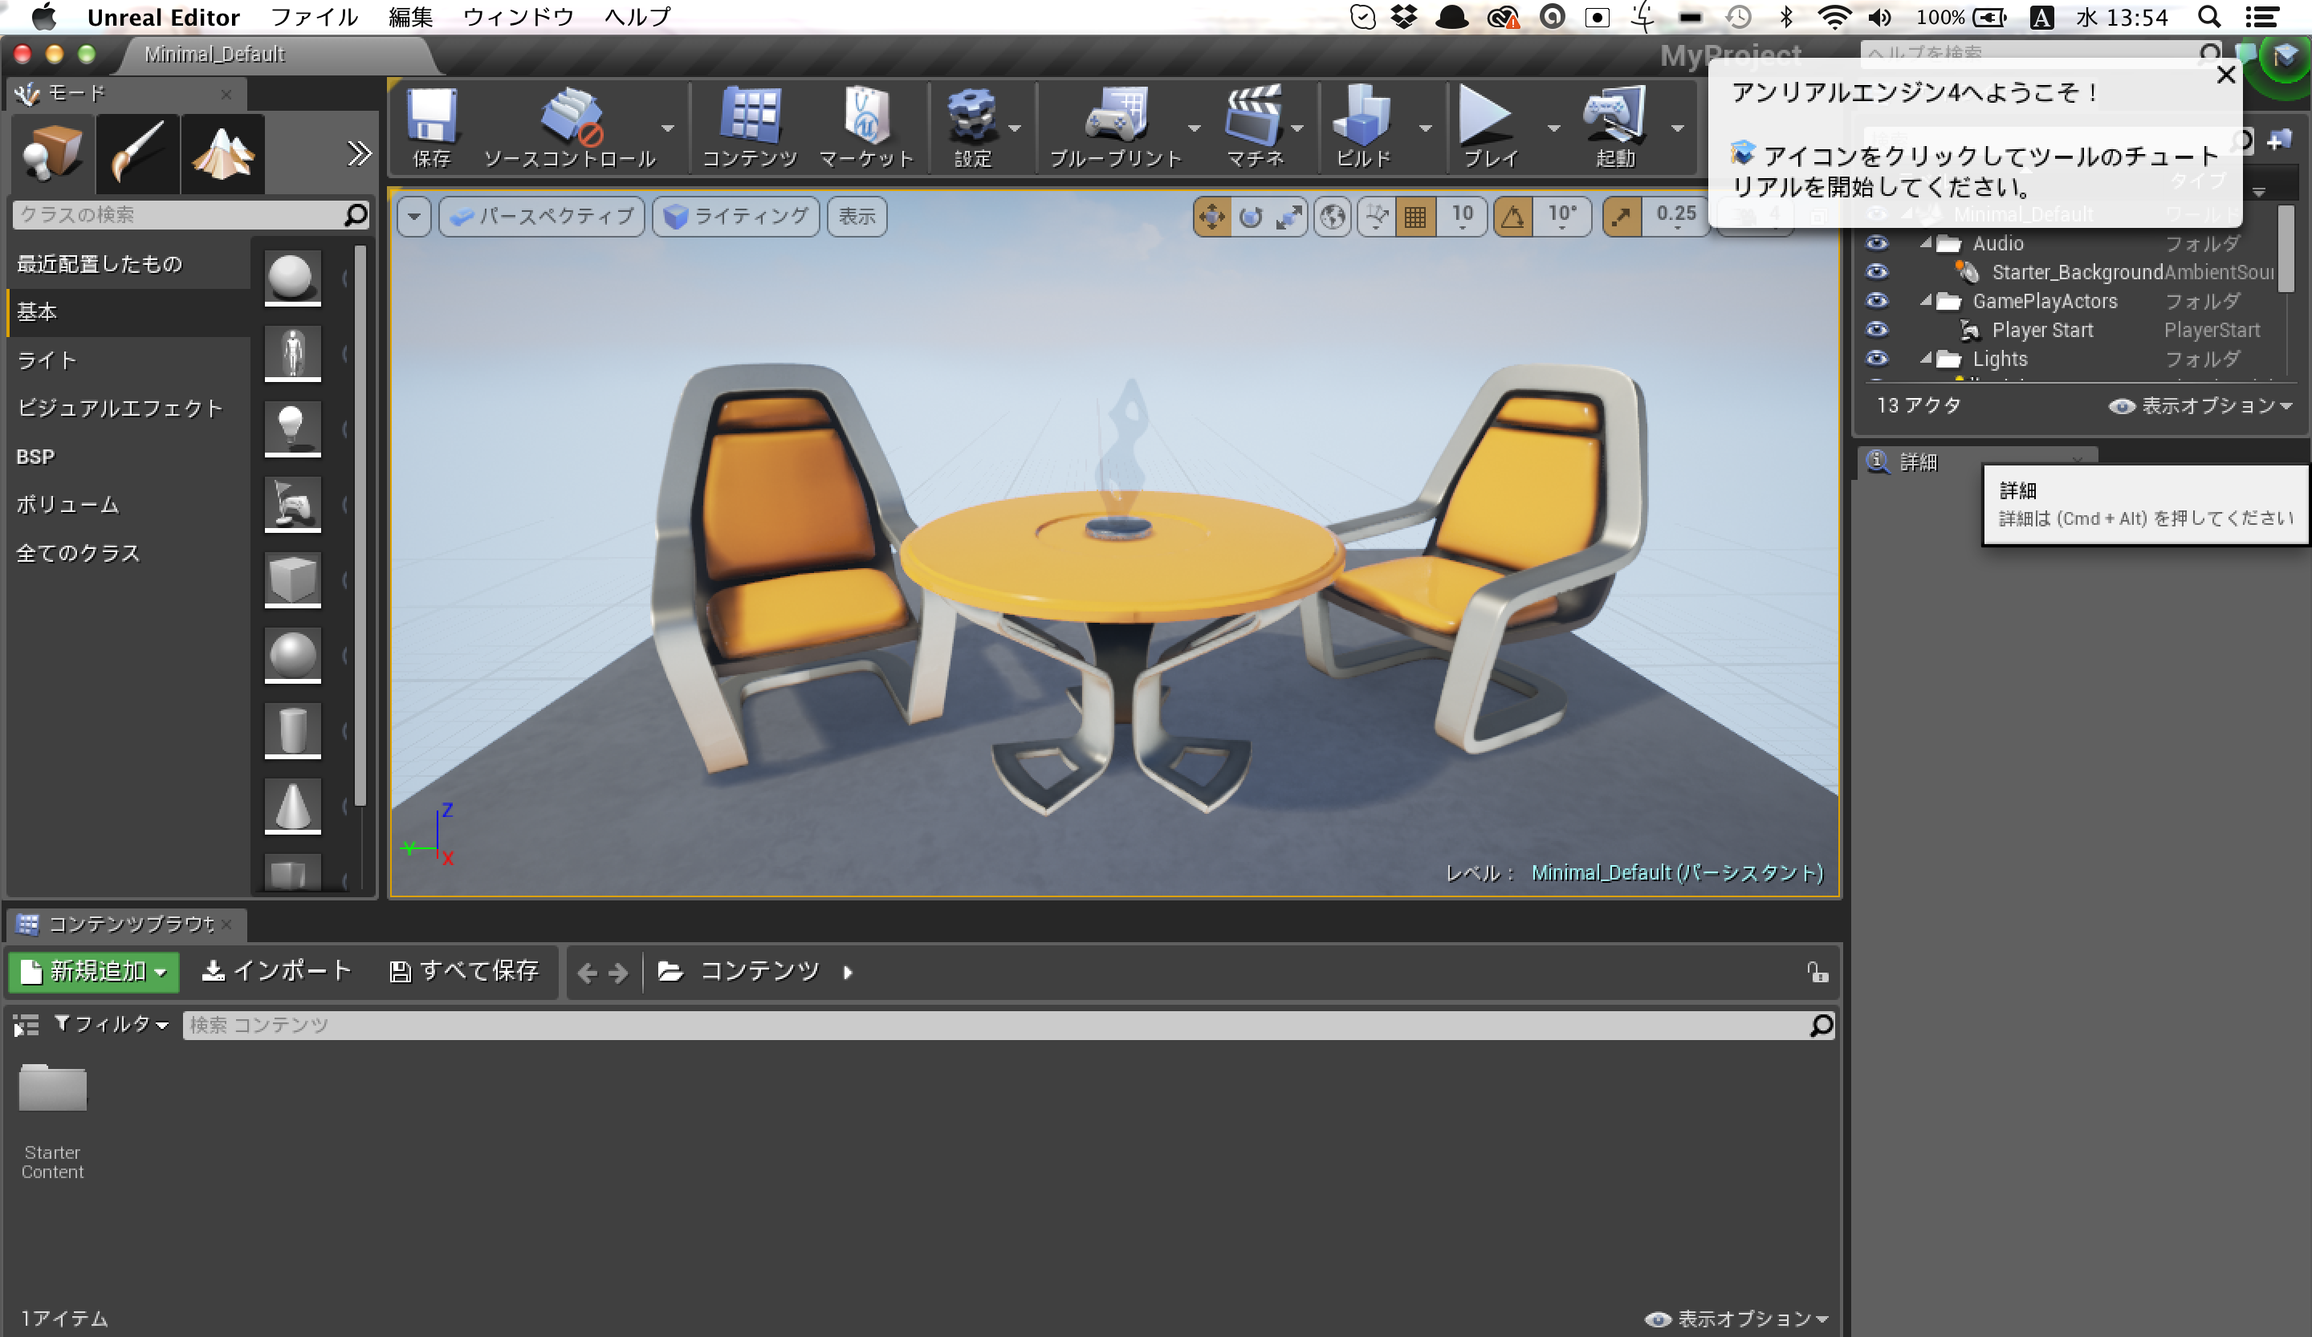Image resolution: width=2312 pixels, height=1337 pixels.
Task: Toggle visibility of Audio folder
Action: coord(1877,243)
